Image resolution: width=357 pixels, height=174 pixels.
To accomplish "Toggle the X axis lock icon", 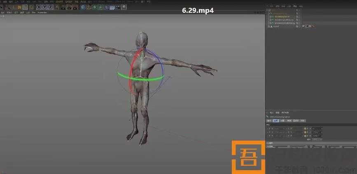I will [x=39, y=7].
